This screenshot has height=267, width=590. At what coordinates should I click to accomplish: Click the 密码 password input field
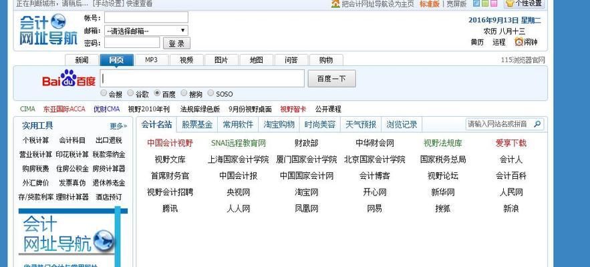point(132,43)
